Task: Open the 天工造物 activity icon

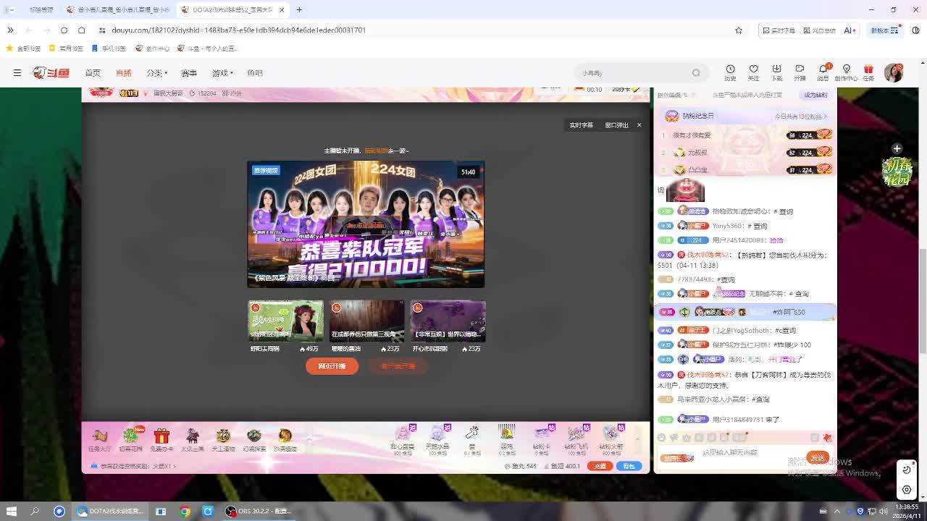Action: [223, 439]
